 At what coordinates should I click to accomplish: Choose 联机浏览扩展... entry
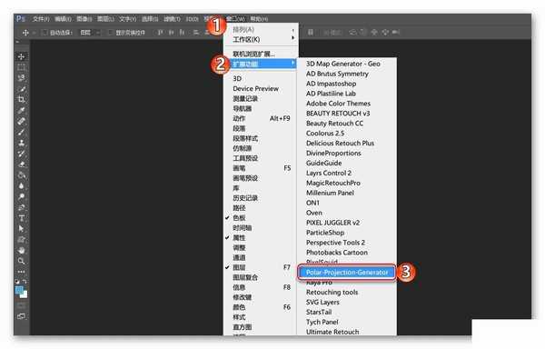[x=253, y=54]
